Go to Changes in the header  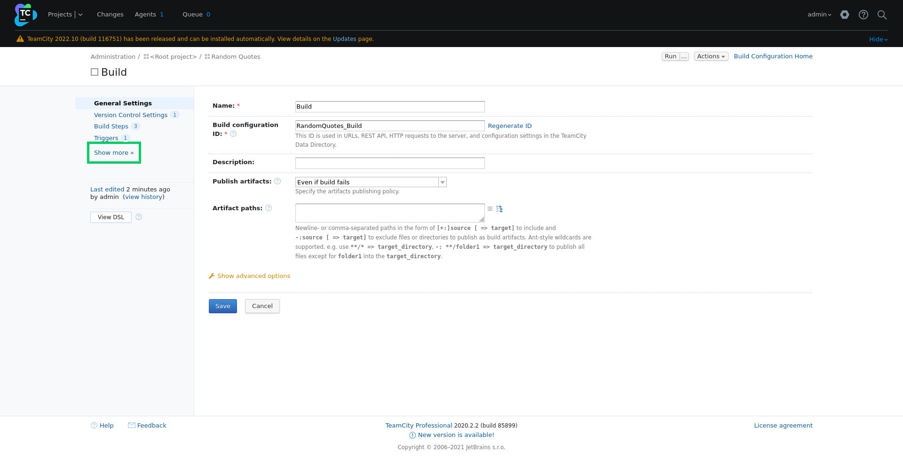[110, 15]
